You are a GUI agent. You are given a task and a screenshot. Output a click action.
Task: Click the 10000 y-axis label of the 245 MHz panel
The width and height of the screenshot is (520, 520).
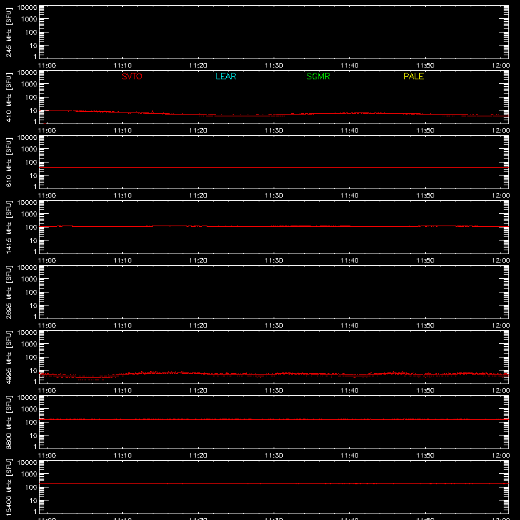click(27, 7)
